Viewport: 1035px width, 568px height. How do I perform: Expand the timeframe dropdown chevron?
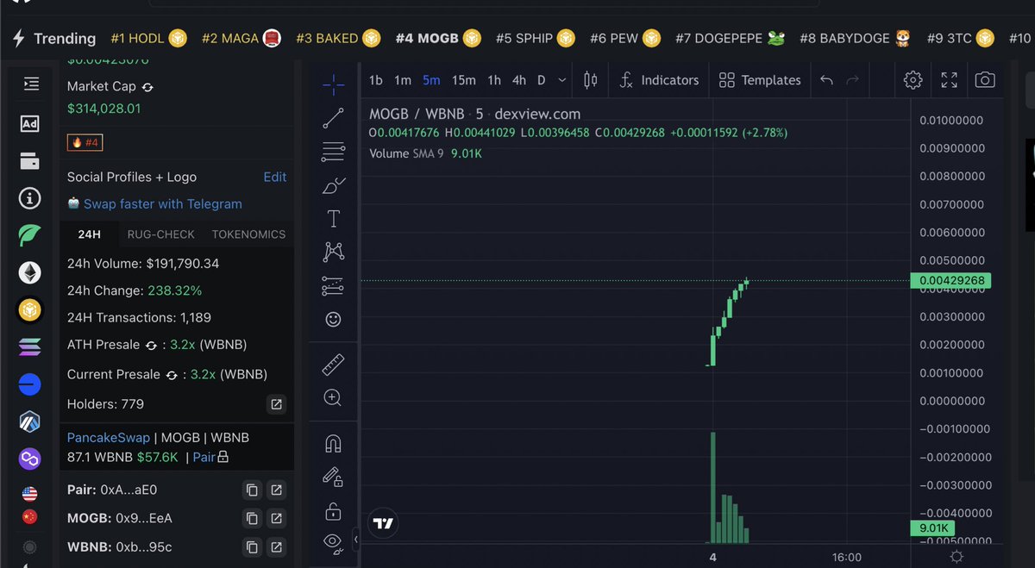tap(562, 80)
